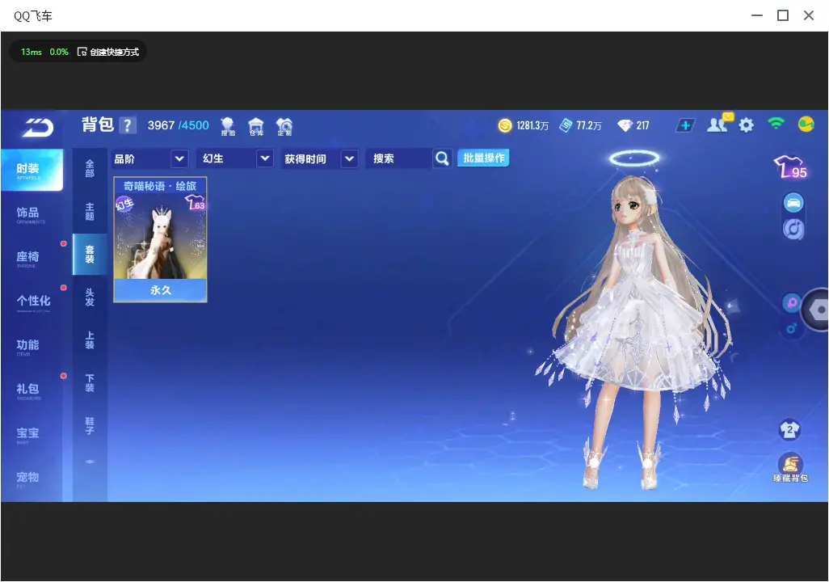Click the hexagon floating joystick button
This screenshot has height=582, width=829.
pyautogui.click(x=817, y=310)
